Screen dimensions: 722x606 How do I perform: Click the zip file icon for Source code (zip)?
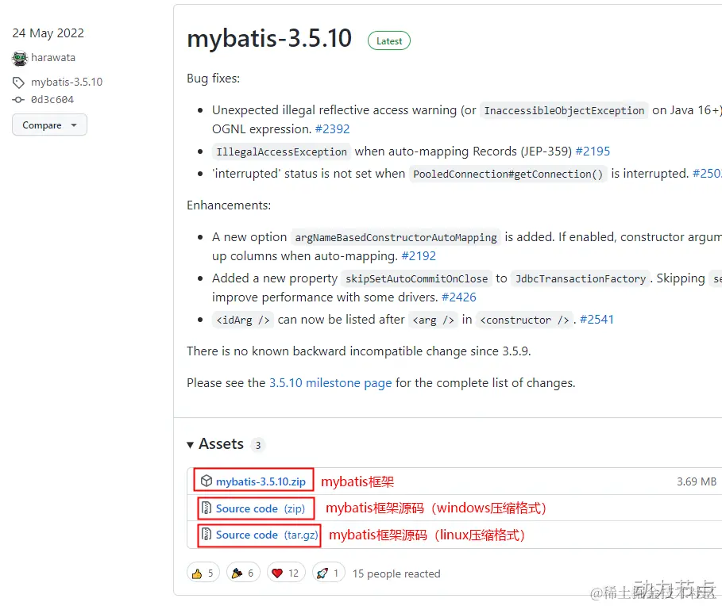pyautogui.click(x=207, y=508)
